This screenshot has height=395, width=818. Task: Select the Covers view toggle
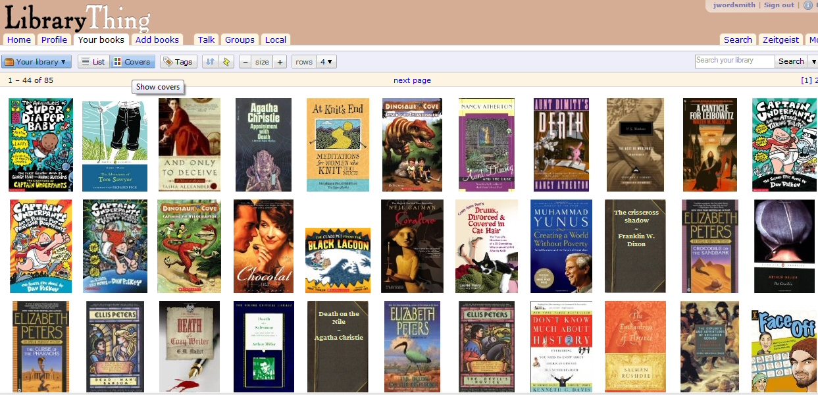click(132, 62)
